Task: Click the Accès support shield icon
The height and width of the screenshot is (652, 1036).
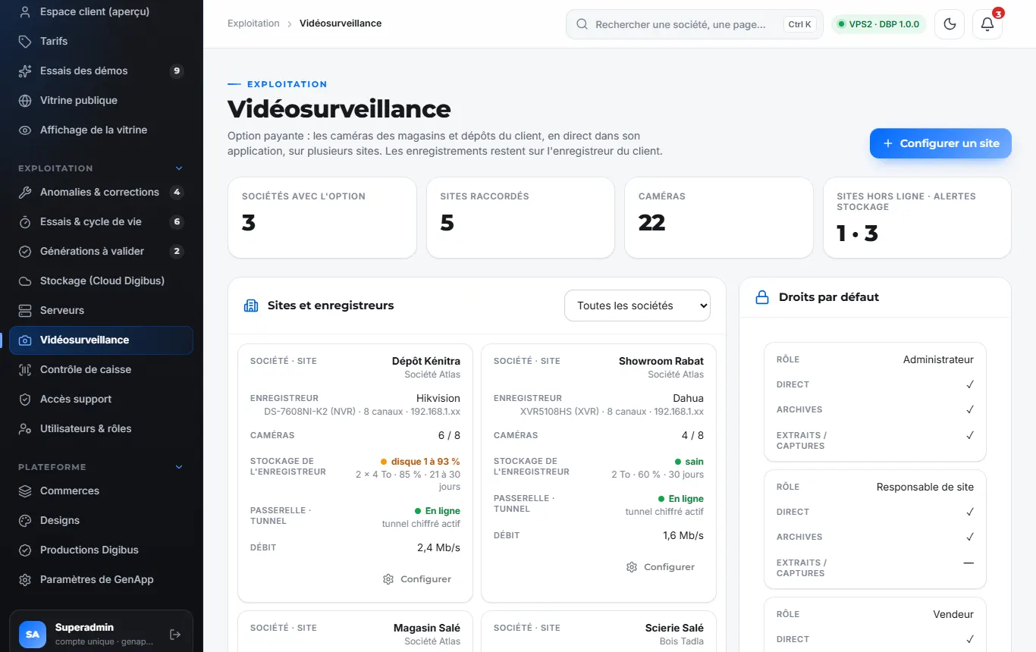Action: [x=25, y=399]
